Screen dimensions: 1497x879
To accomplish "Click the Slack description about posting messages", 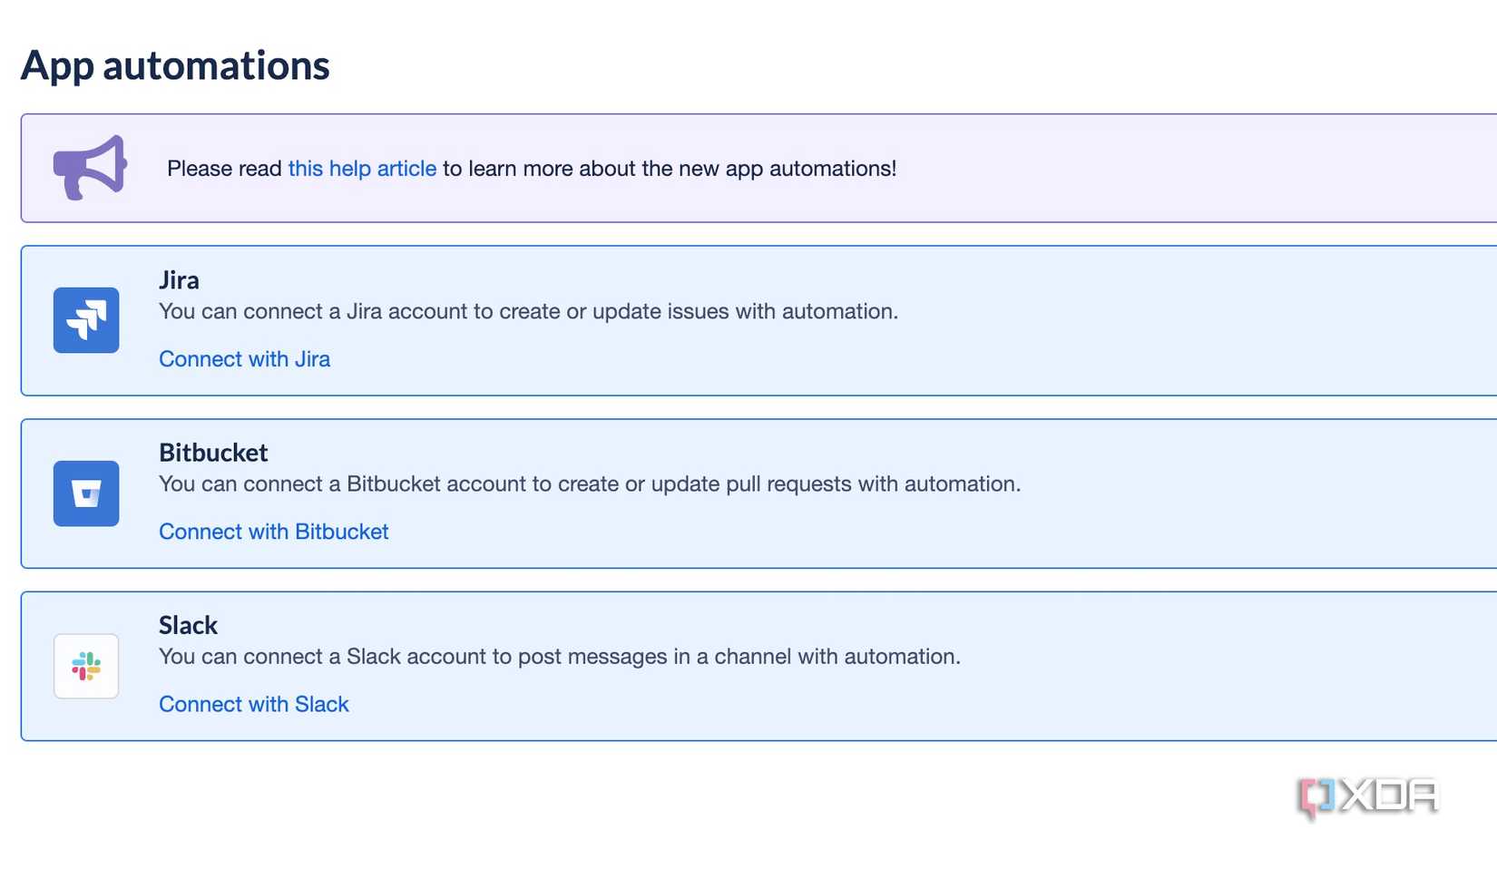I will [x=559, y=656].
